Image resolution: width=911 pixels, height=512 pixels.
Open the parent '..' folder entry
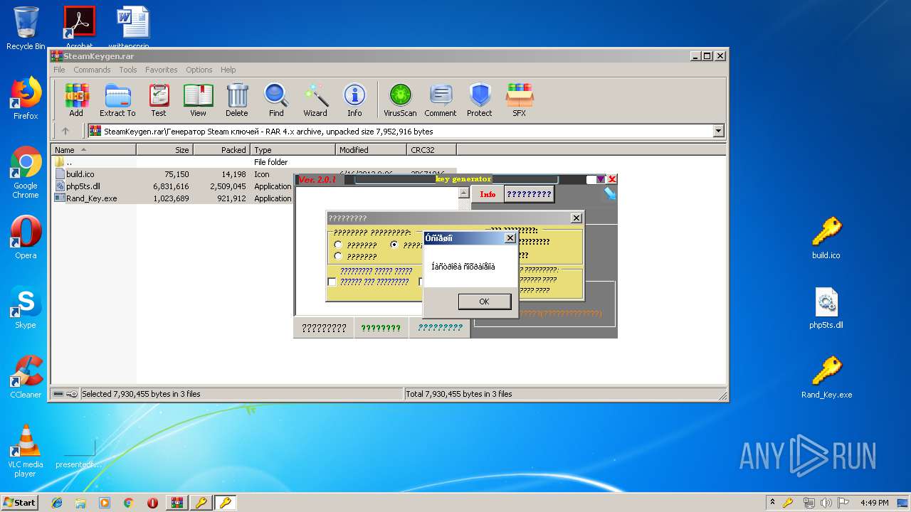pyautogui.click(x=68, y=162)
